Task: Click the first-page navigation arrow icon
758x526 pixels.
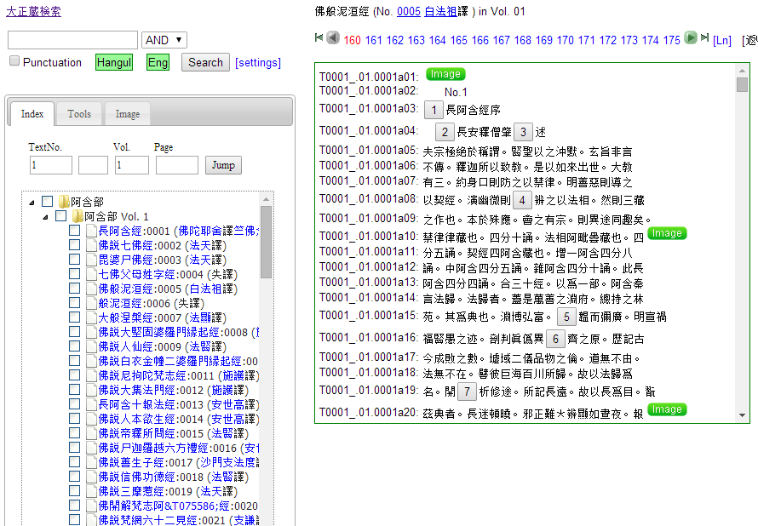Action: pyautogui.click(x=319, y=37)
